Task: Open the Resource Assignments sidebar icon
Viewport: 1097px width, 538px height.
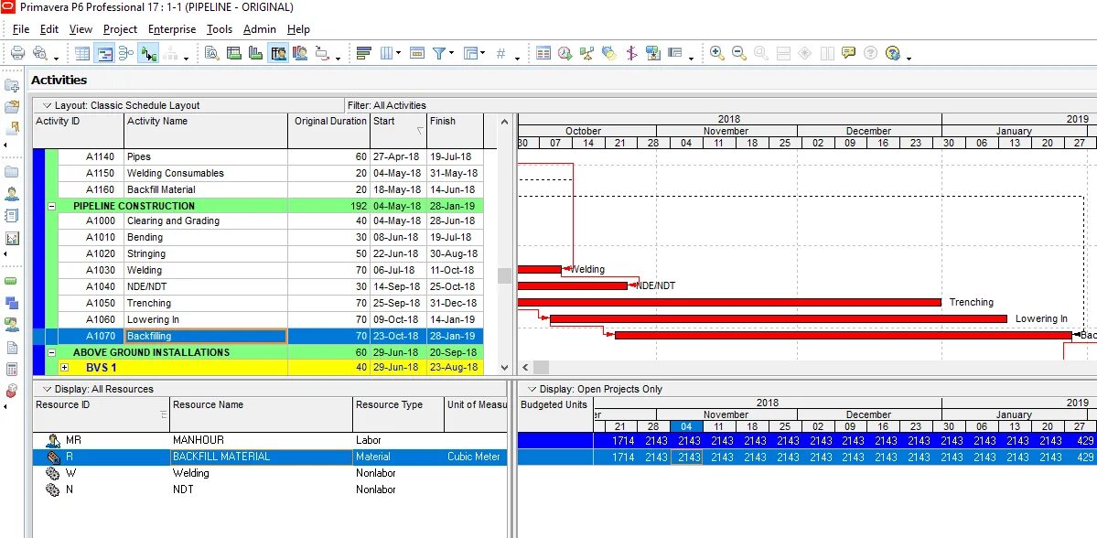Action: click(x=12, y=325)
